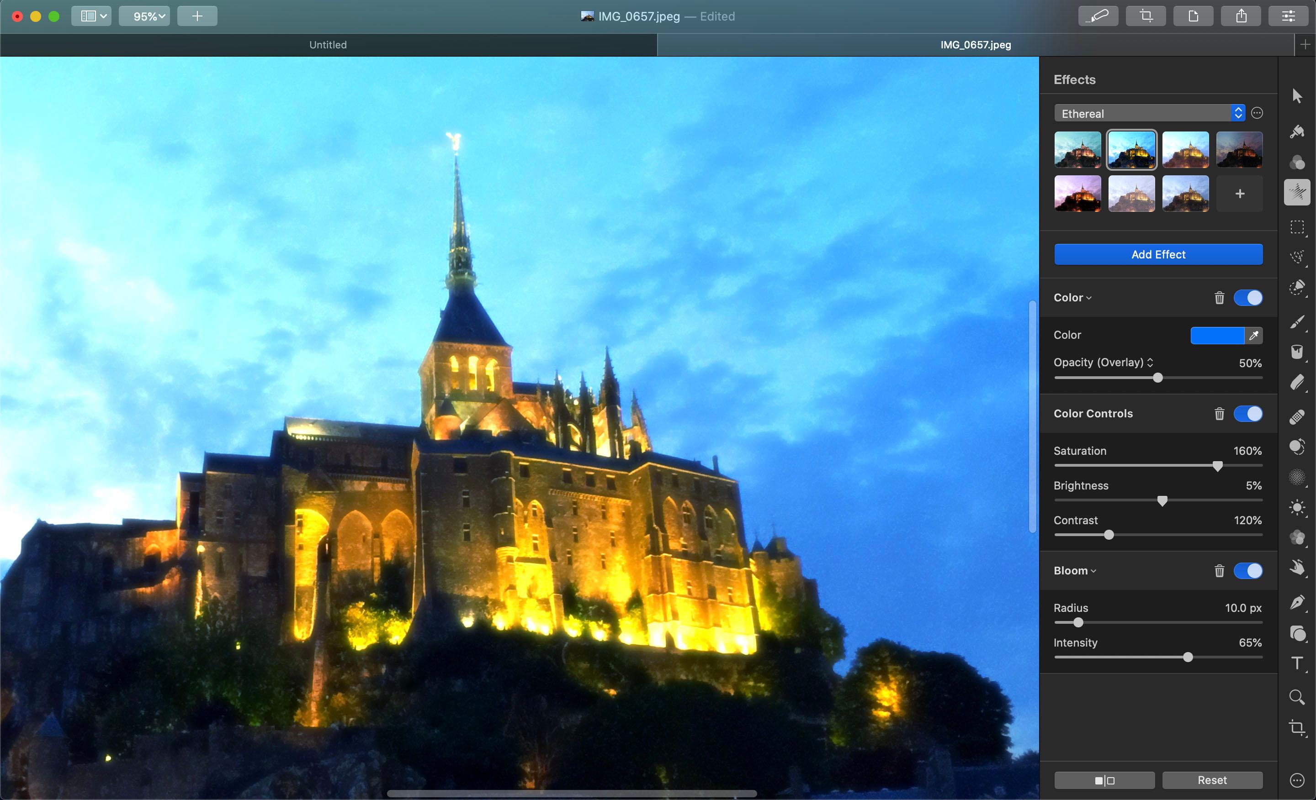Click the sliders icon in the top toolbar

tap(1288, 16)
